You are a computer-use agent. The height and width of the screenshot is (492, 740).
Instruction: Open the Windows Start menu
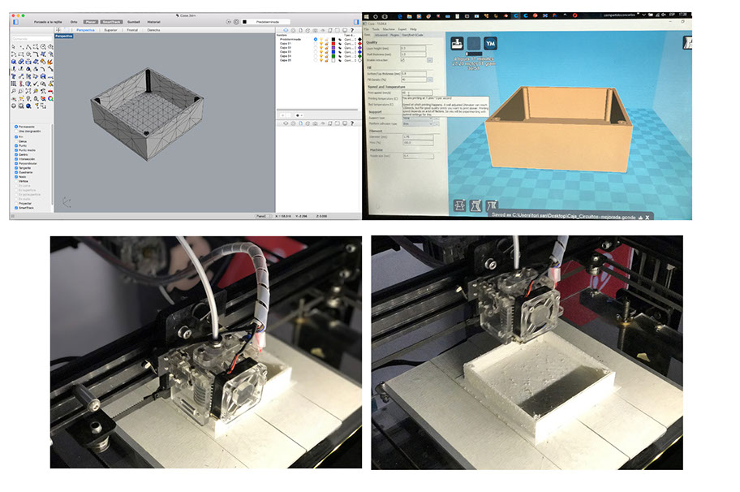[x=366, y=16]
